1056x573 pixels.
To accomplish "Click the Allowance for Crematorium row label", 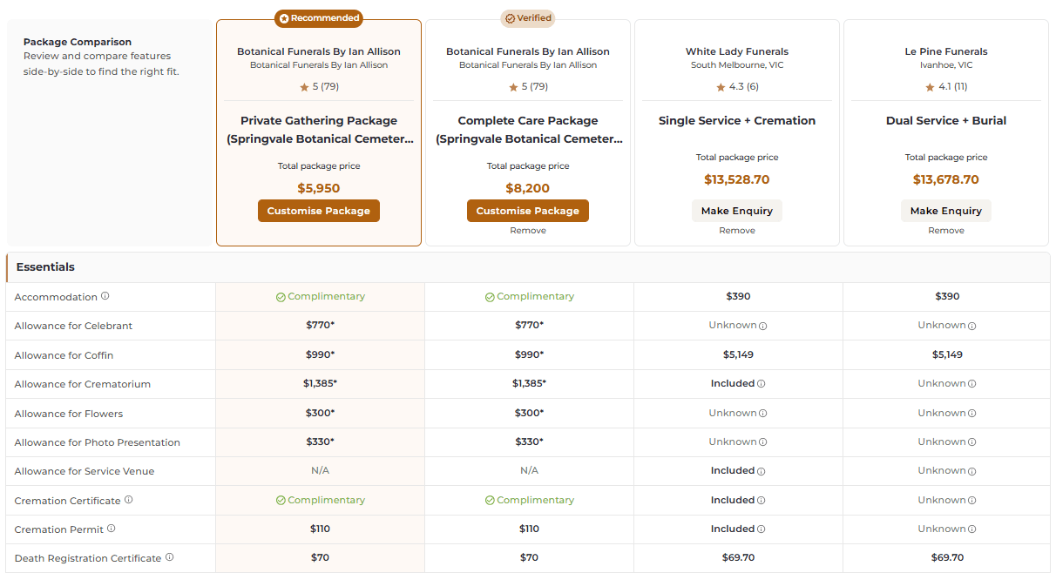I will click(83, 384).
